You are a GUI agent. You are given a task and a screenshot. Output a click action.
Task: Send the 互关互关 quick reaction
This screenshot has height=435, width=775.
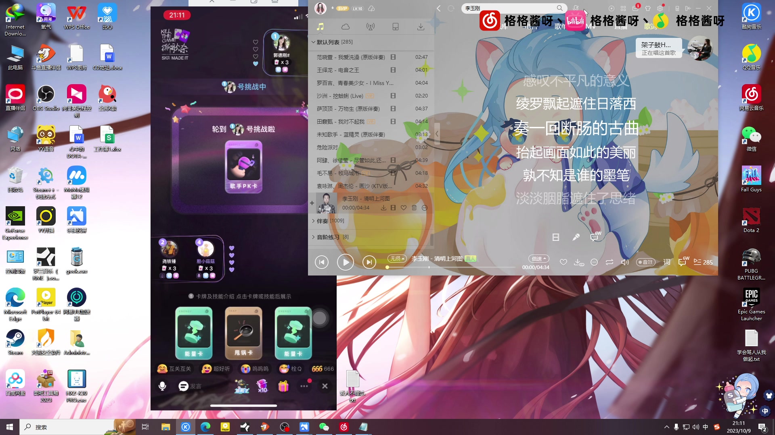click(174, 369)
